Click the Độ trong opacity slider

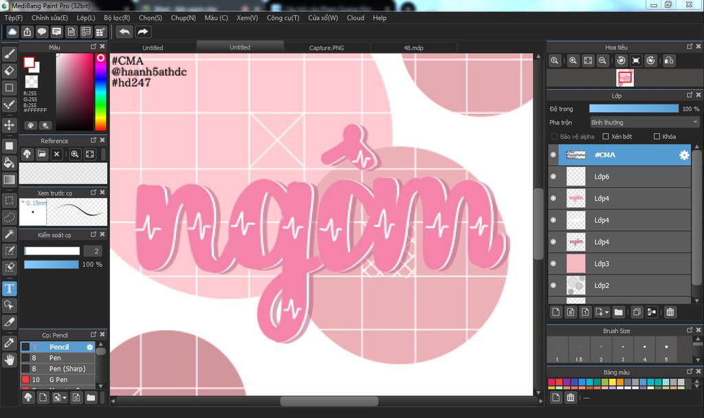point(633,109)
